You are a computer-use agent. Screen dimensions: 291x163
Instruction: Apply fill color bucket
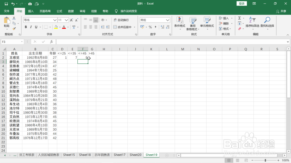point(56,27)
